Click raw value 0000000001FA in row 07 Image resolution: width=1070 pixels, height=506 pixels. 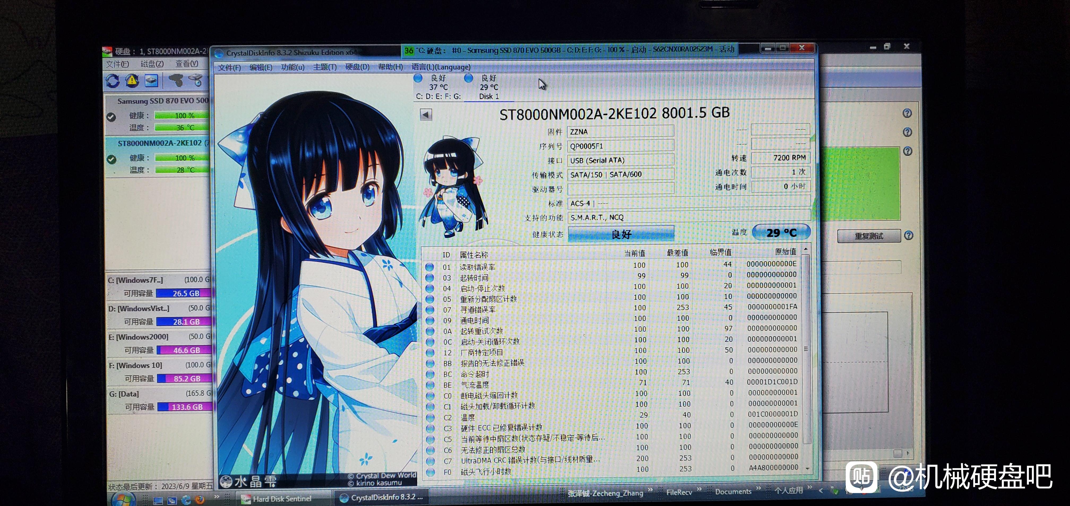(x=772, y=307)
